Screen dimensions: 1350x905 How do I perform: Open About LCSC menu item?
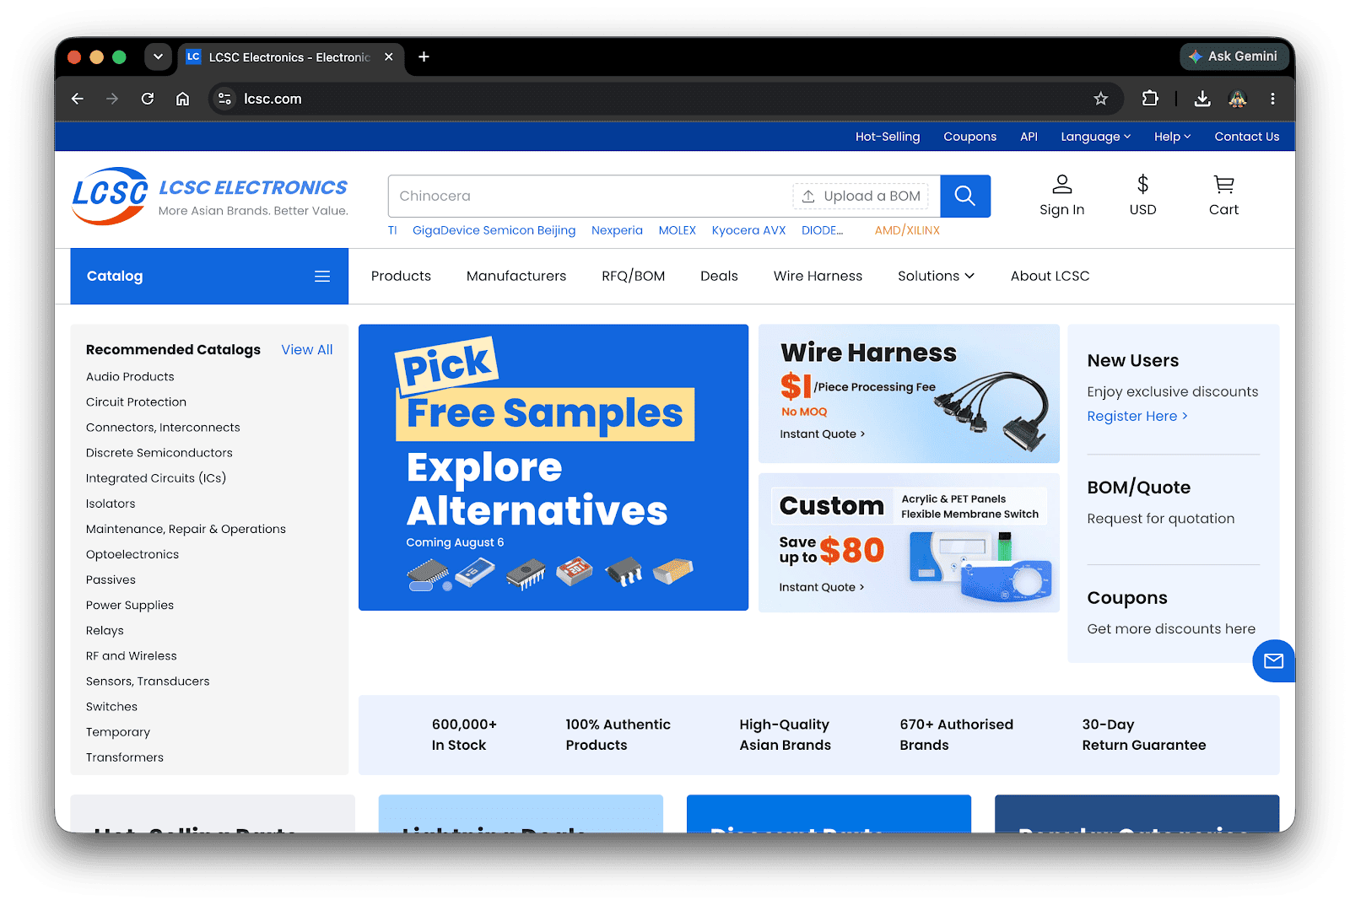click(1050, 276)
